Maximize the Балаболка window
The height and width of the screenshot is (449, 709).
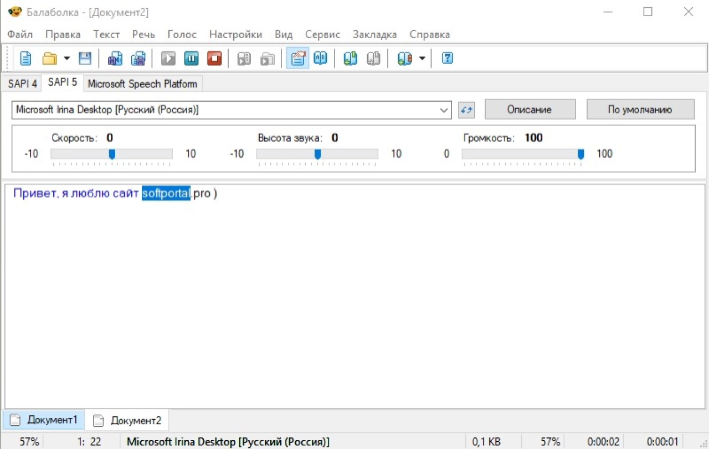point(648,12)
